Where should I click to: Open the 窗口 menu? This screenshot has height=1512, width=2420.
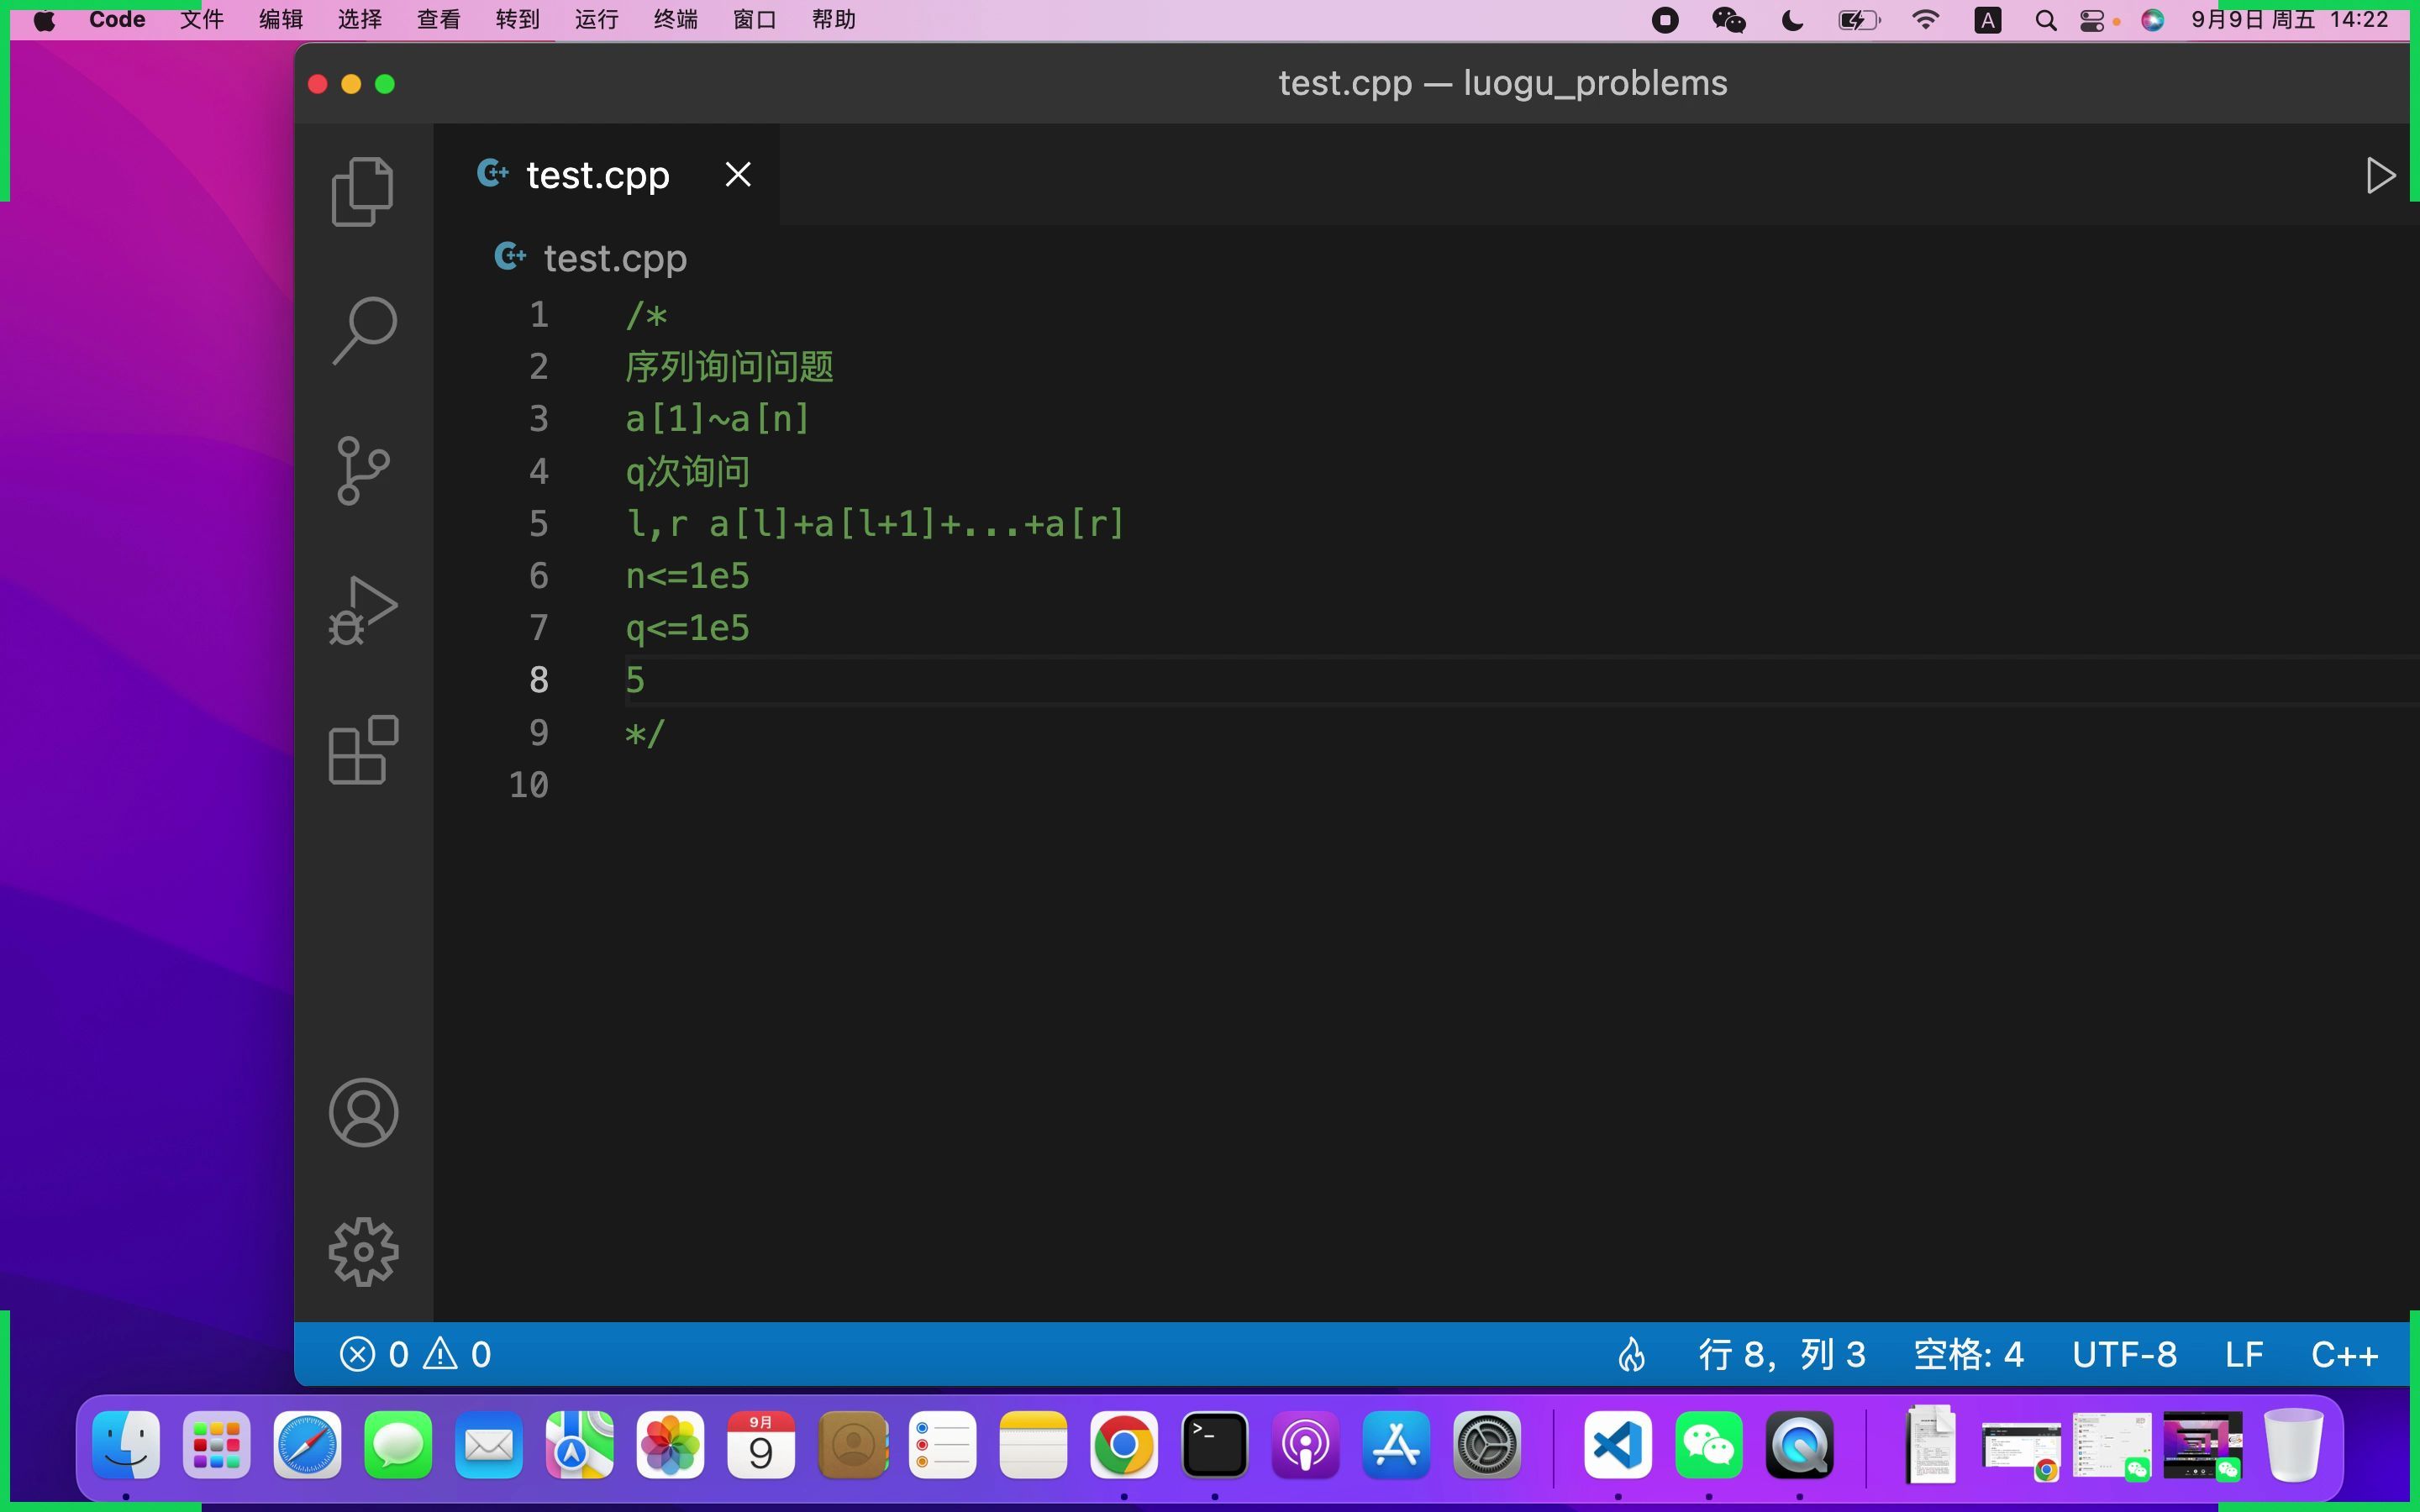tap(754, 20)
